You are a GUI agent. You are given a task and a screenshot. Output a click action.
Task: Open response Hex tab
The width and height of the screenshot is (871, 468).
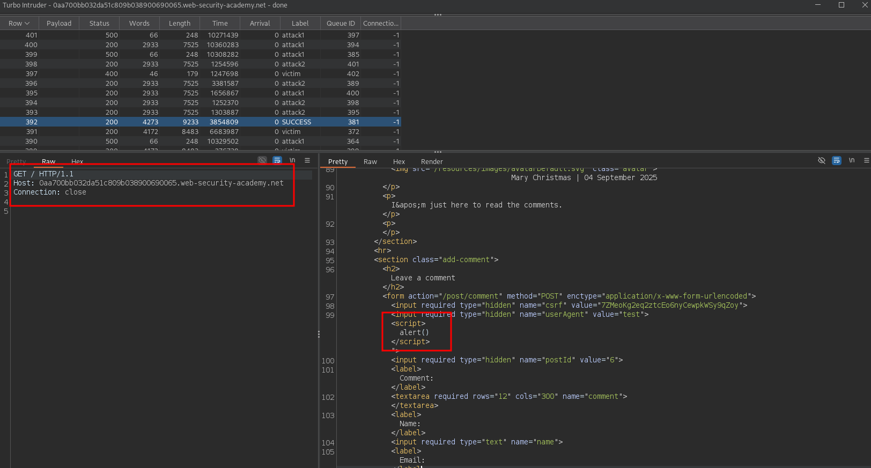pyautogui.click(x=399, y=161)
